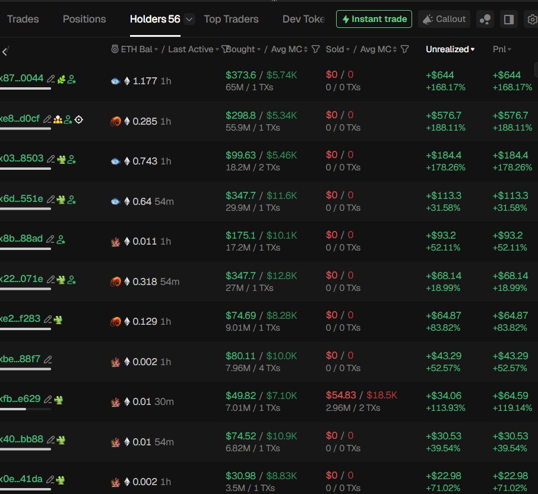Click the shrimp icon in the 0.285 ETH row
Screen dimensions: 538x494
click(116, 122)
